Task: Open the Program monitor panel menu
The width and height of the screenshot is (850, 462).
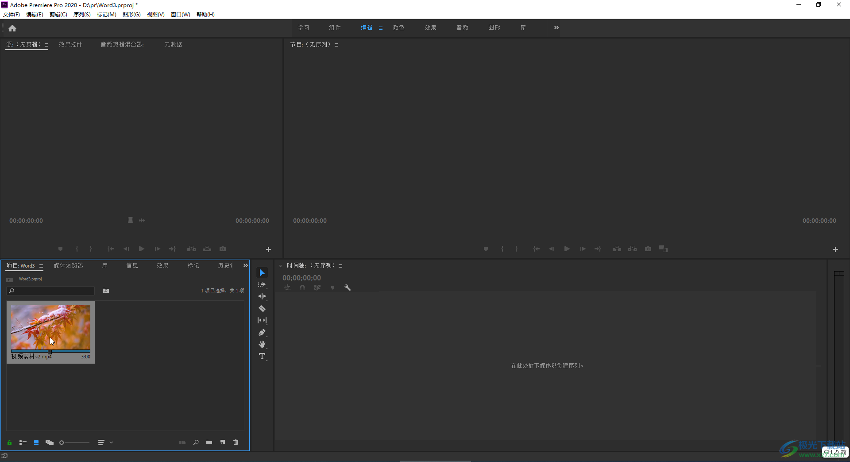Action: coord(336,45)
